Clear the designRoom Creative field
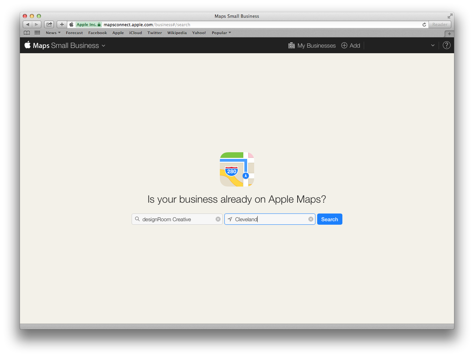 coord(218,219)
